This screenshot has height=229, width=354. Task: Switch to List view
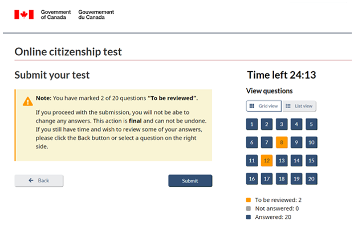pyautogui.click(x=300, y=106)
